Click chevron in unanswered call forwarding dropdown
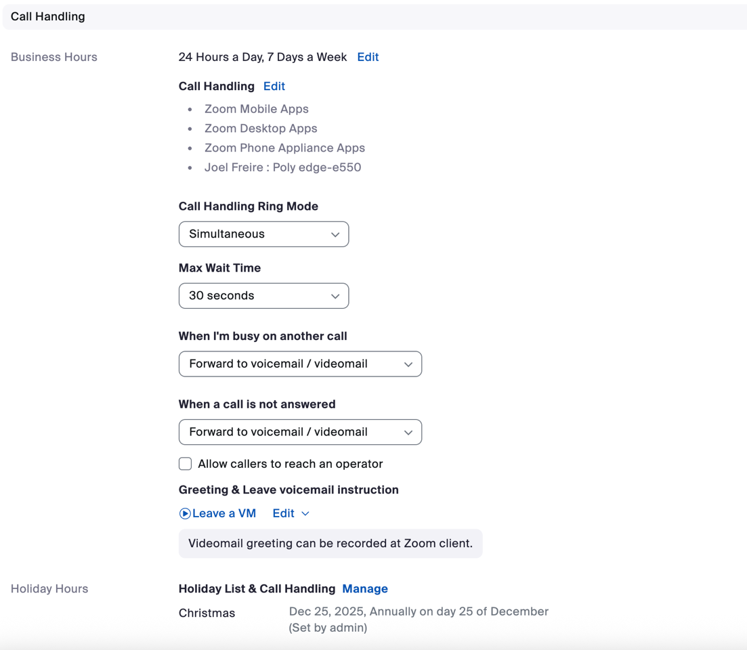The width and height of the screenshot is (747, 650). pos(408,433)
